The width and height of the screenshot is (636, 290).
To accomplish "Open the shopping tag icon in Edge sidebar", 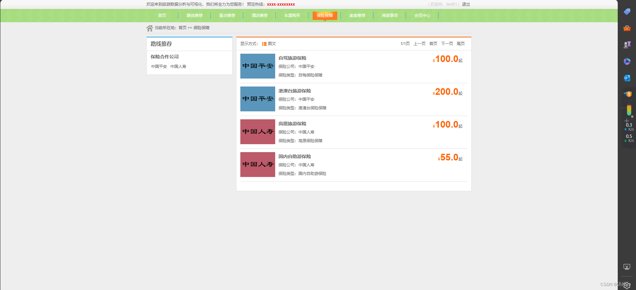I will (627, 12).
